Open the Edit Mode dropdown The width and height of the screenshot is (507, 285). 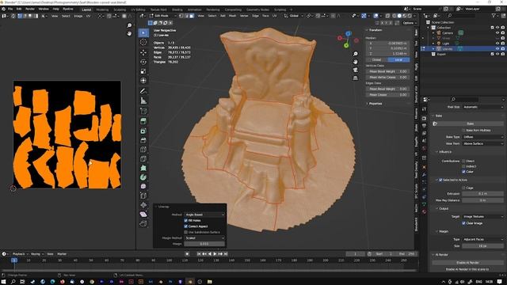(x=163, y=16)
